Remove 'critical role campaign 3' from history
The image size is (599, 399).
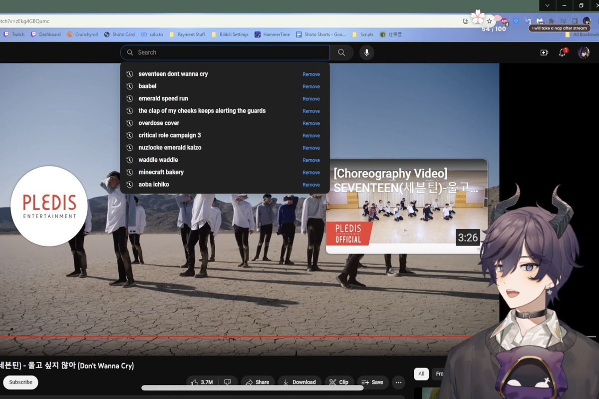[x=311, y=136]
